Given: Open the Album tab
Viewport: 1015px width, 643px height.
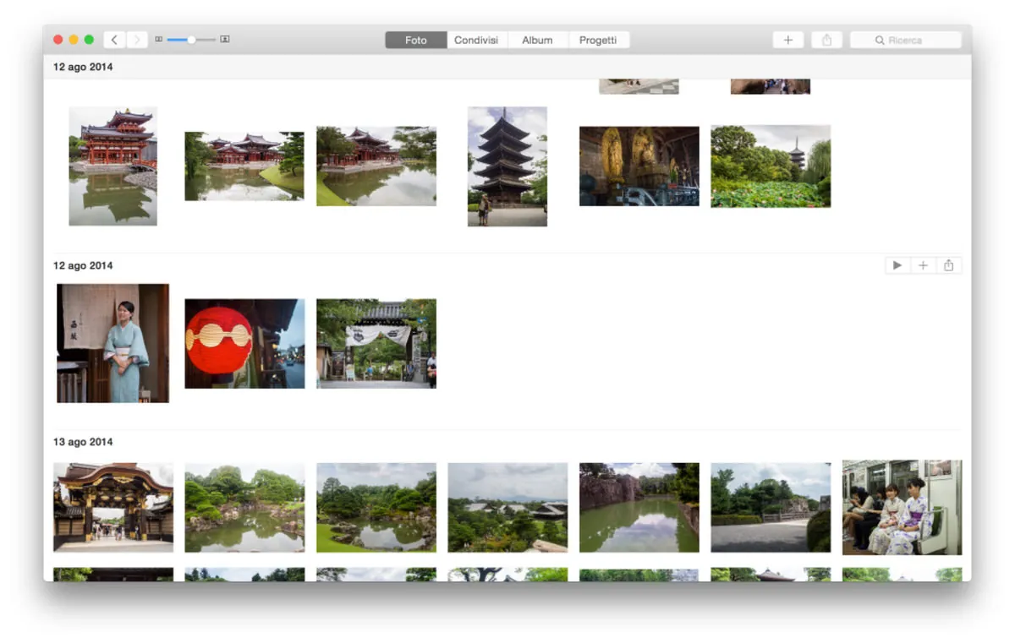Looking at the screenshot, I should click(x=537, y=39).
